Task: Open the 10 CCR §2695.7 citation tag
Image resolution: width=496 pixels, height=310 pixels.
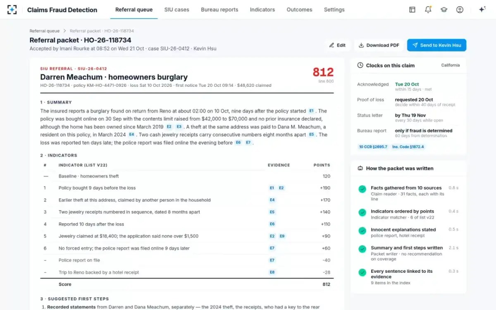Action: [373, 147]
